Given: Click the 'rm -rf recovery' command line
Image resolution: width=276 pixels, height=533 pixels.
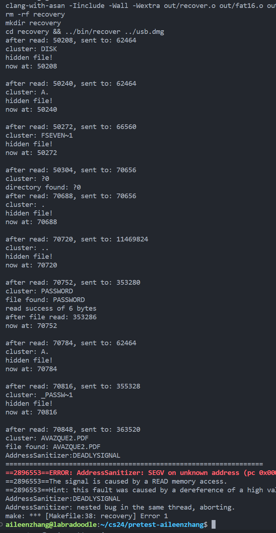Looking at the screenshot, I should pyautogui.click(x=35, y=14).
